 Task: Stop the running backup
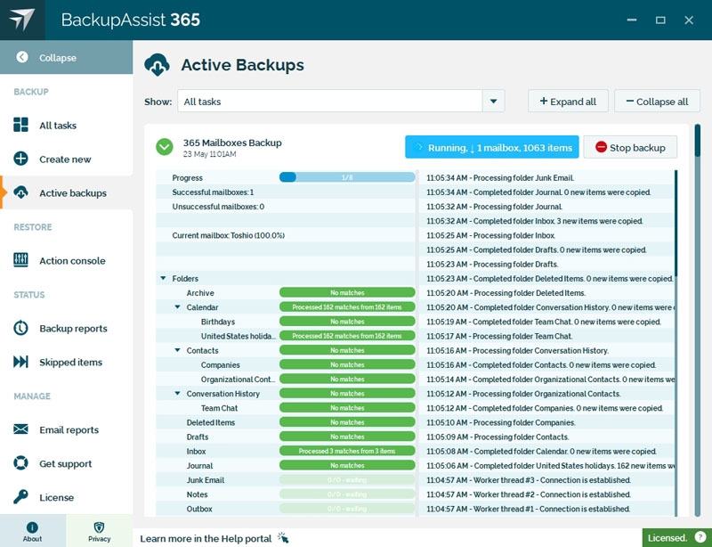point(630,147)
